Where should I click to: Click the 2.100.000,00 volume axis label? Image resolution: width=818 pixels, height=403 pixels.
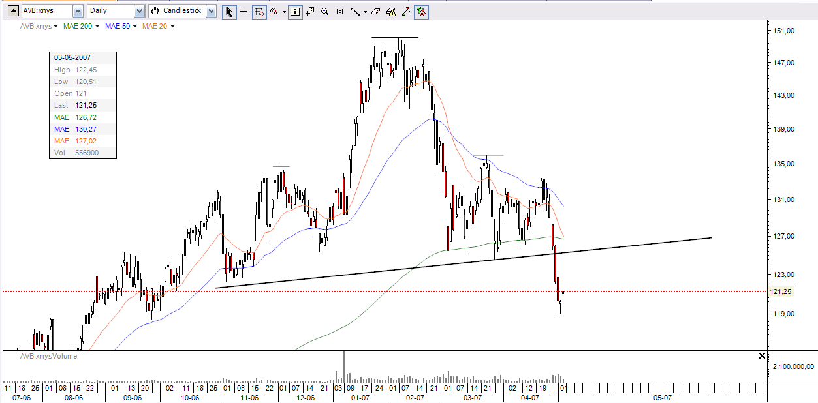click(x=793, y=367)
